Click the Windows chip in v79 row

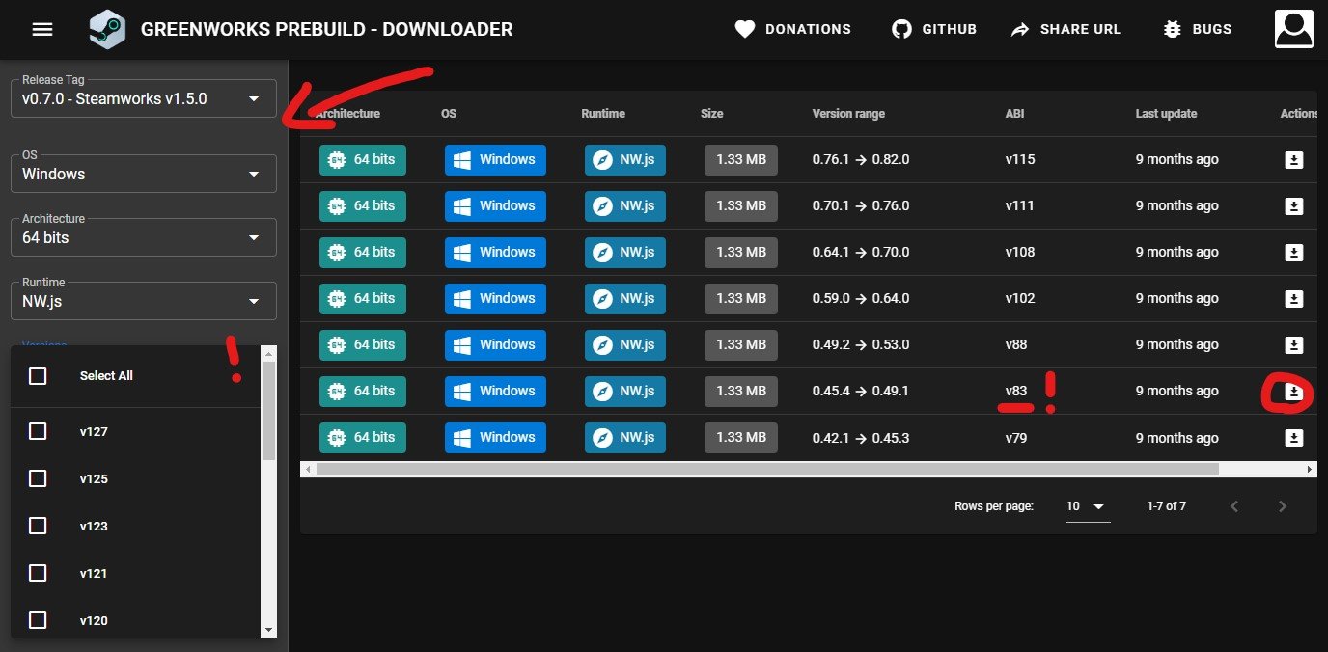(495, 438)
